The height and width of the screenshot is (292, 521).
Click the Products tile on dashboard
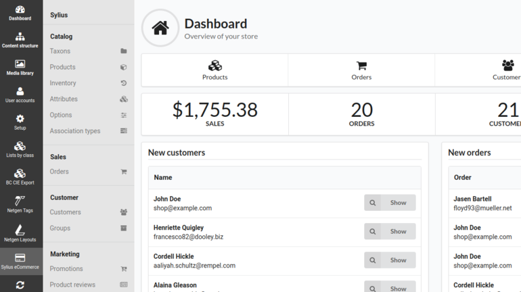click(x=214, y=70)
